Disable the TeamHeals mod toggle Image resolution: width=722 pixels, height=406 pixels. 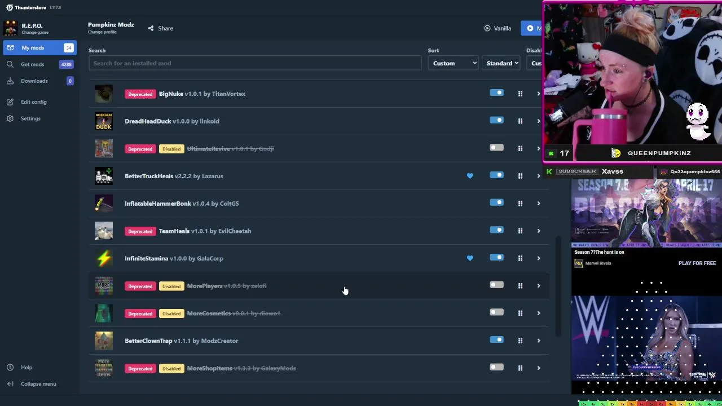coord(496,230)
